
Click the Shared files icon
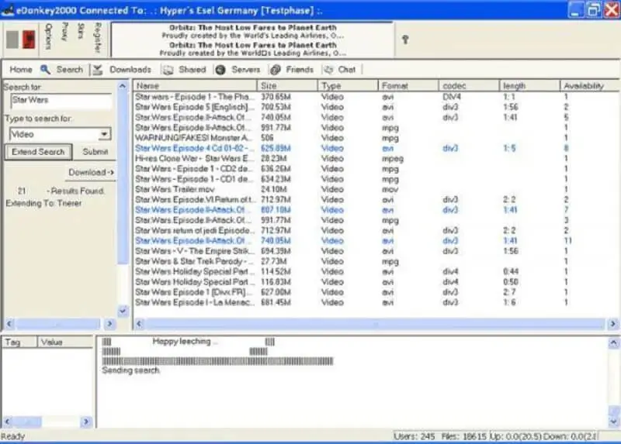[x=168, y=69]
